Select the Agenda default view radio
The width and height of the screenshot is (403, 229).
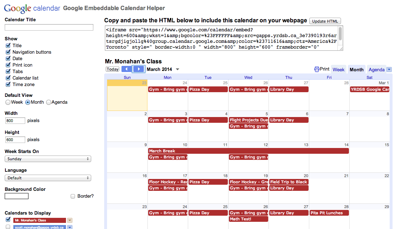click(x=49, y=102)
